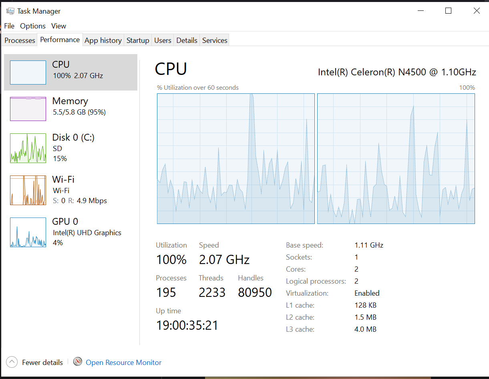The image size is (489, 379).
Task: Click the S: 0 R: 4.9 Mbps value
Action: [80, 201]
